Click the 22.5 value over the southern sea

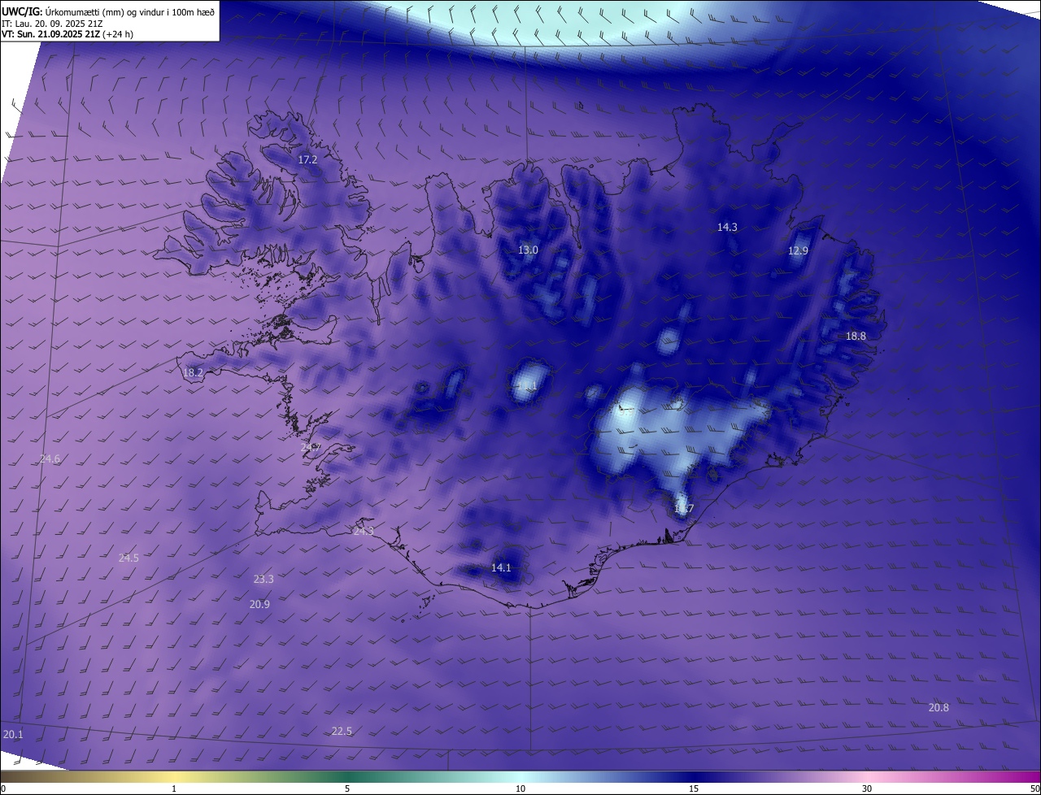[342, 732]
